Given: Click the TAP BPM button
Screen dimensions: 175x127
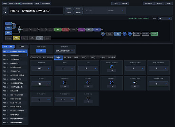Looking at the screenshot, I should click(124, 3).
